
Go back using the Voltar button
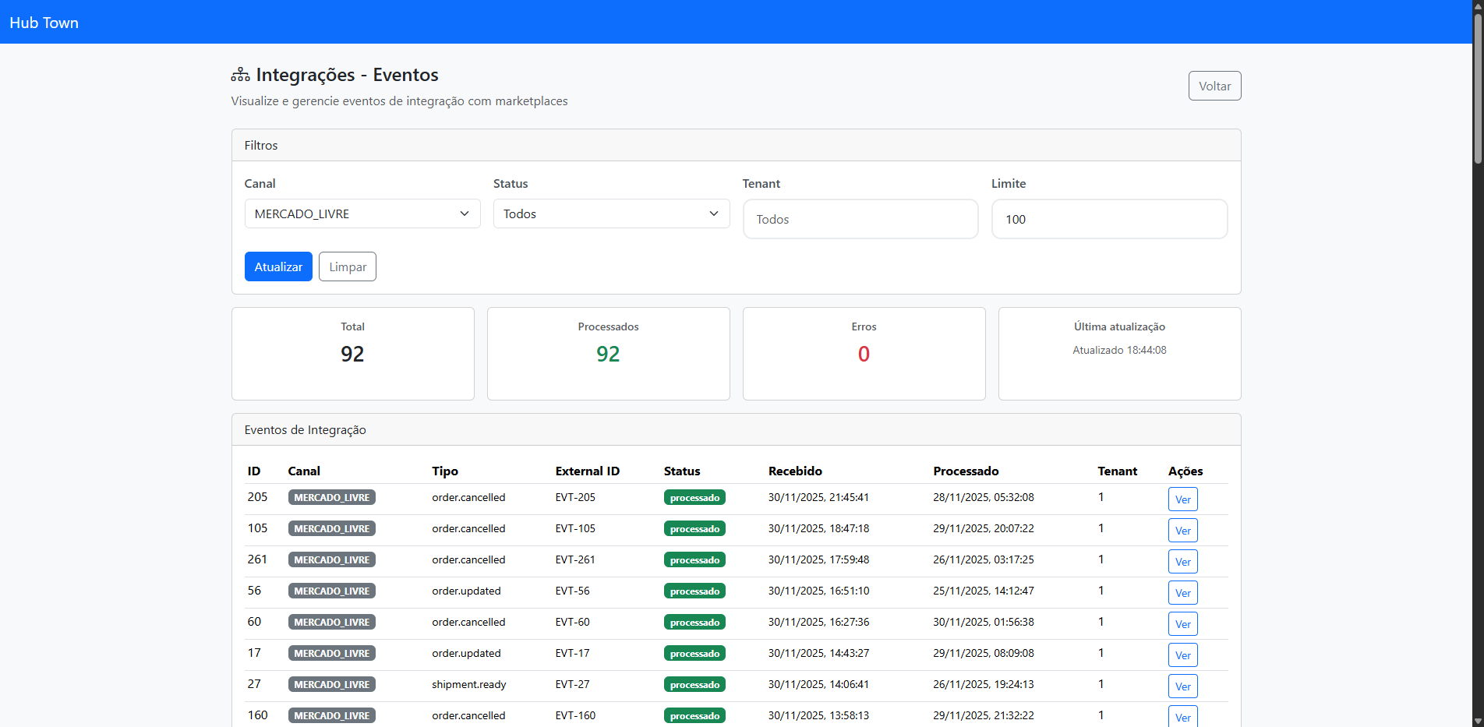pos(1214,86)
